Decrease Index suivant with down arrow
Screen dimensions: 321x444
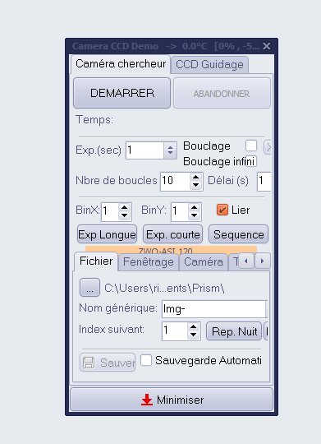coord(193,335)
